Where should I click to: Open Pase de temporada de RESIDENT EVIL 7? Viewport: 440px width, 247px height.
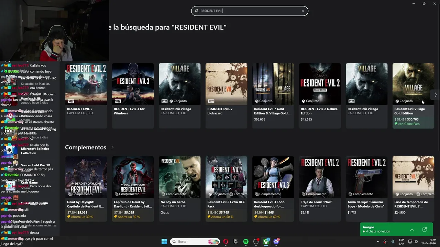[413, 189]
